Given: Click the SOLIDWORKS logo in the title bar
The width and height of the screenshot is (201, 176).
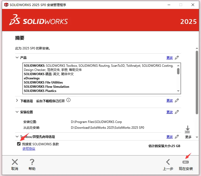Looking at the screenshot, I should (6, 5).
